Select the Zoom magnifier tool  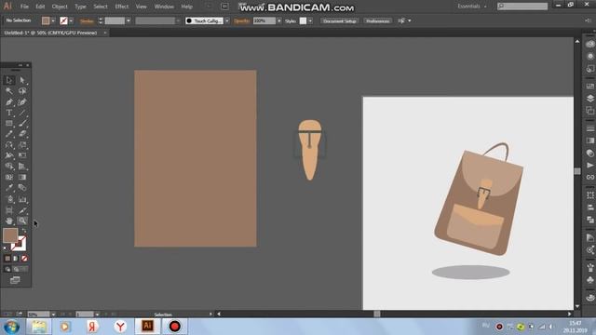click(x=22, y=221)
